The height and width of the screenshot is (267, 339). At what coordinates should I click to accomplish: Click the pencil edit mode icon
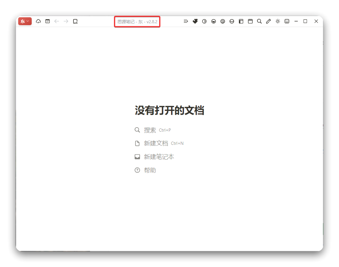(268, 21)
